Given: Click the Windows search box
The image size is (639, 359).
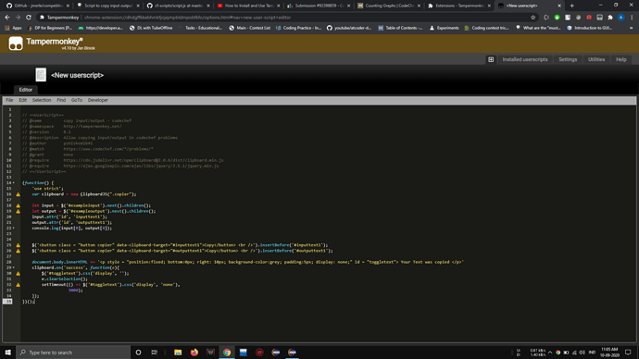Looking at the screenshot, I should point(73,353).
